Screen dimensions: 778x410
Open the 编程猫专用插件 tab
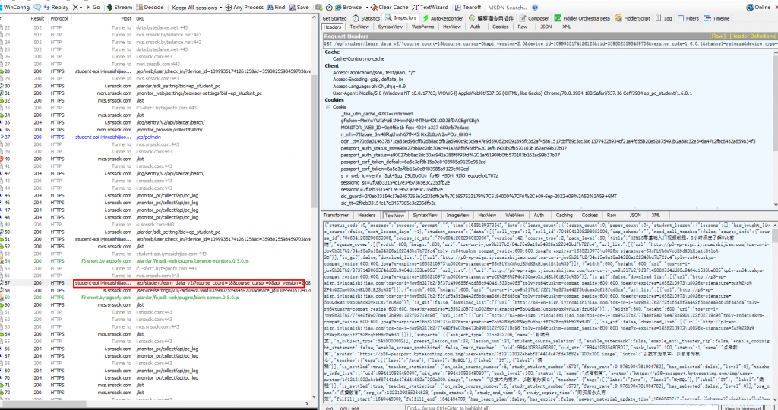tap(492, 18)
